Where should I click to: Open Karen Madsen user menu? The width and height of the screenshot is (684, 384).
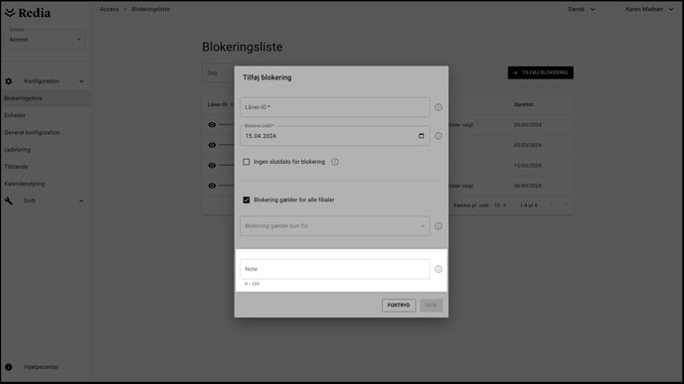click(x=649, y=9)
